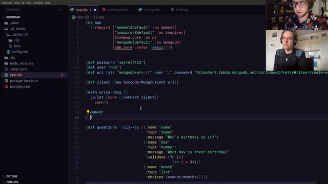Click the top webcam video thumbnail
The height and width of the screenshot is (184, 328).
coord(297,15)
